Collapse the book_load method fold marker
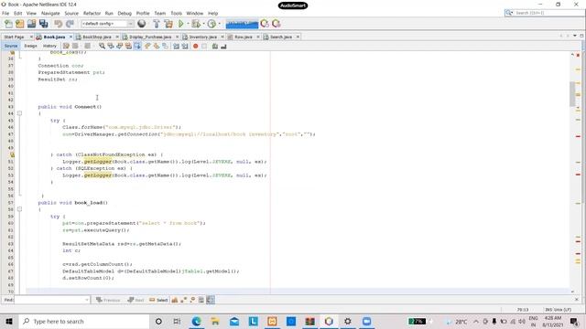This screenshot has height=329, width=586. pyautogui.click(x=20, y=209)
